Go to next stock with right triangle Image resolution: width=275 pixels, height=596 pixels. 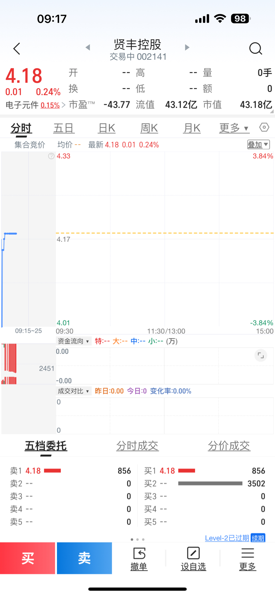[x=187, y=47]
